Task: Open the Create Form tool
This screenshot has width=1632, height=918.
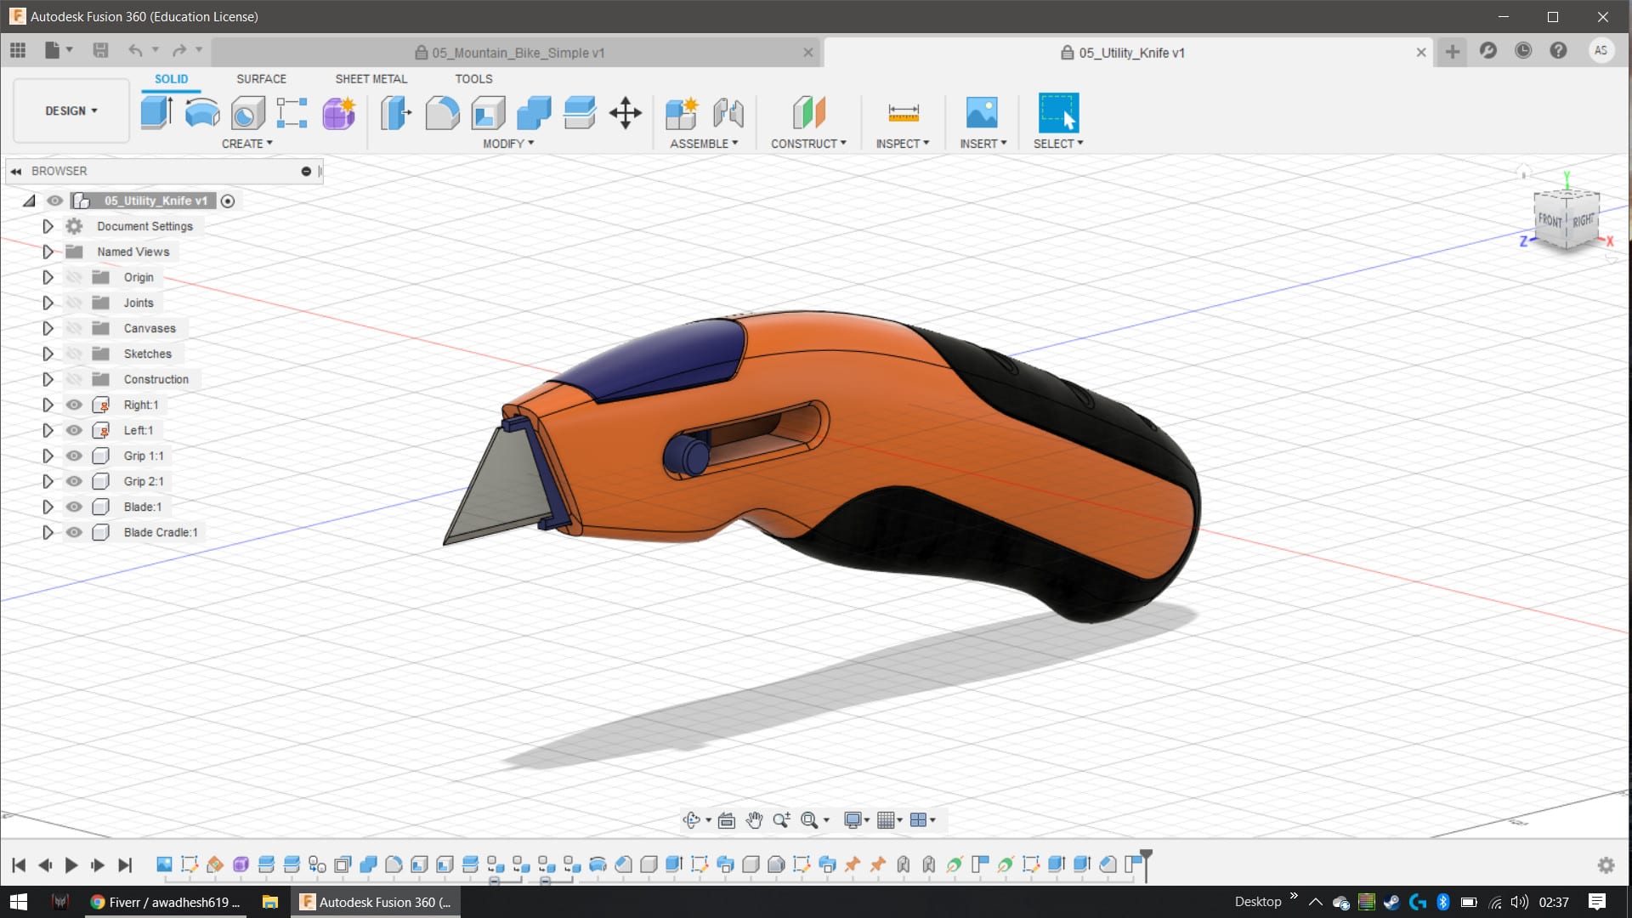Action: (x=338, y=112)
